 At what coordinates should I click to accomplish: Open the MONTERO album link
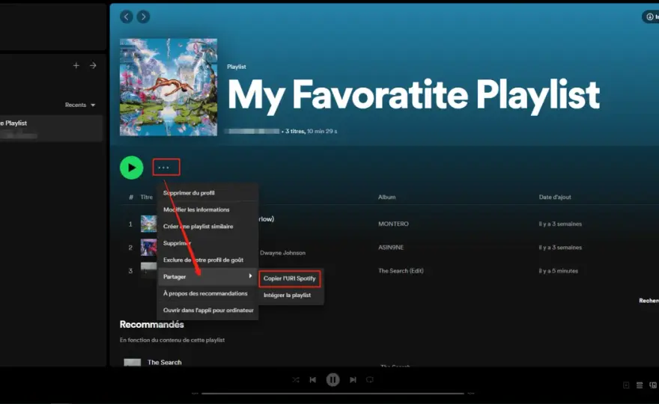point(393,224)
